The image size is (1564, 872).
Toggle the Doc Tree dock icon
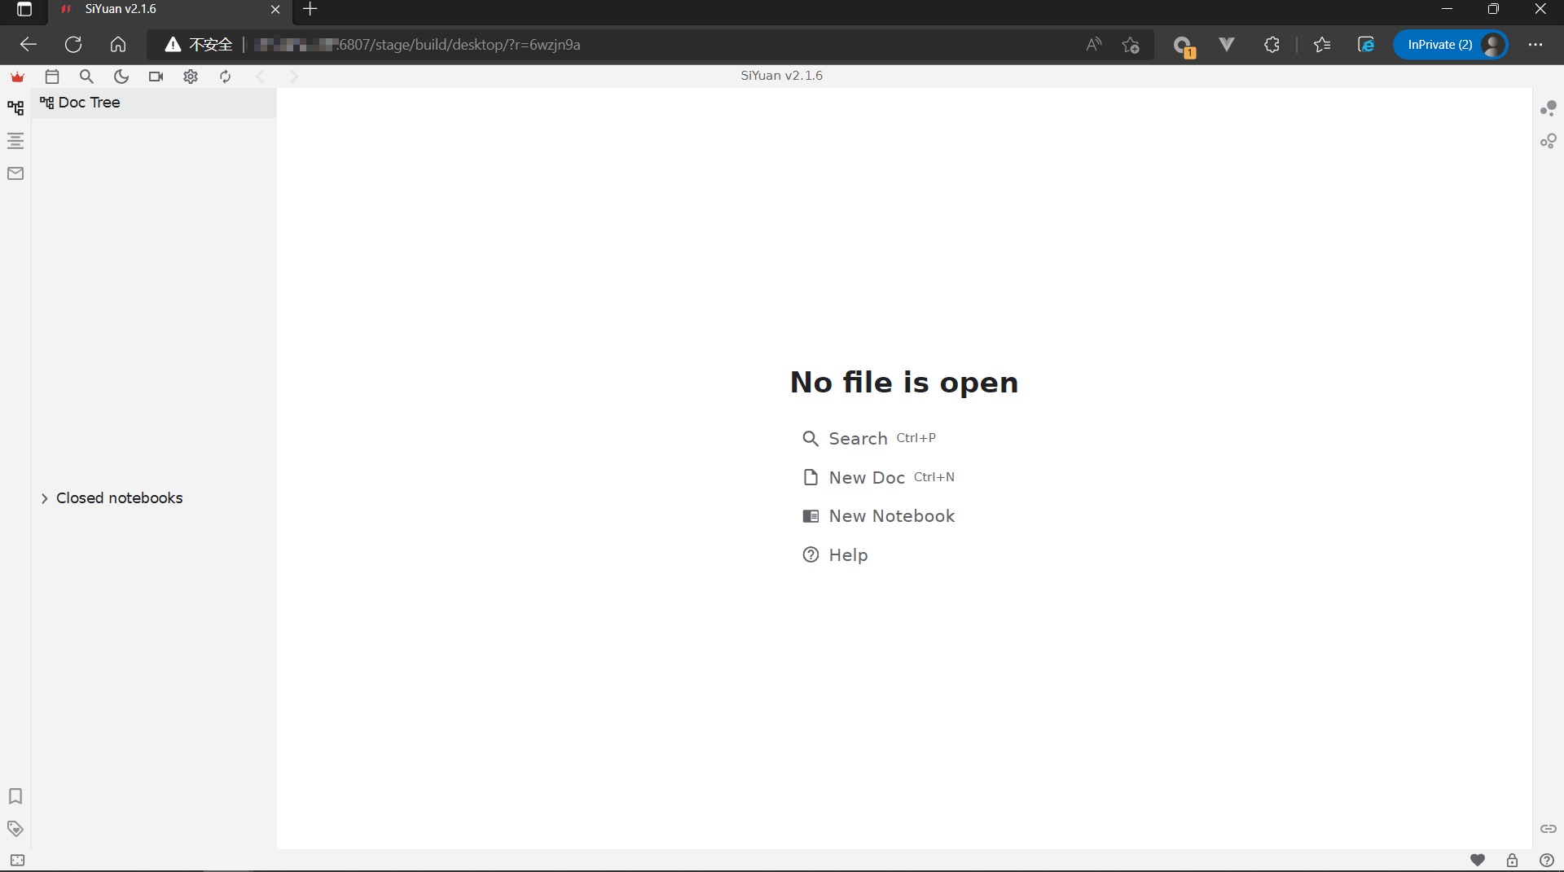(x=15, y=107)
